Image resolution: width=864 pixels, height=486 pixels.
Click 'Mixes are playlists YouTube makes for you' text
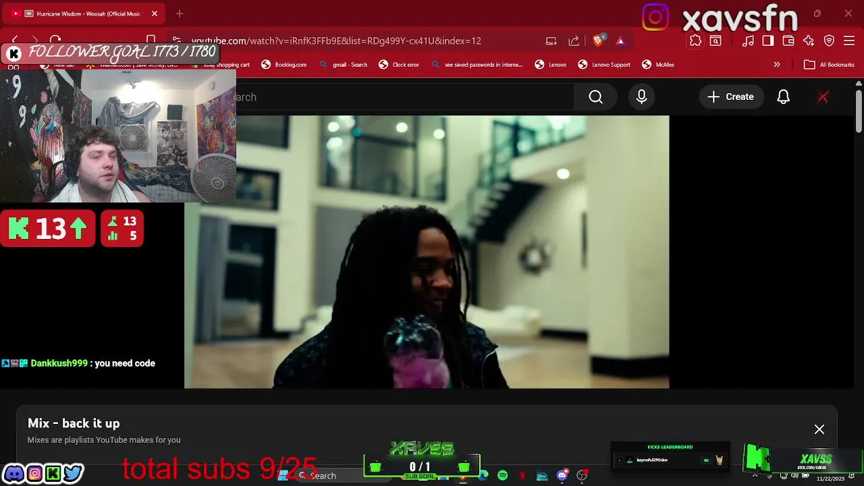point(104,440)
